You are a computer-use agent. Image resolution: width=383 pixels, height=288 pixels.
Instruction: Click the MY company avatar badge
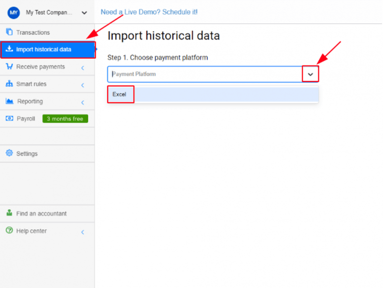[x=13, y=12]
